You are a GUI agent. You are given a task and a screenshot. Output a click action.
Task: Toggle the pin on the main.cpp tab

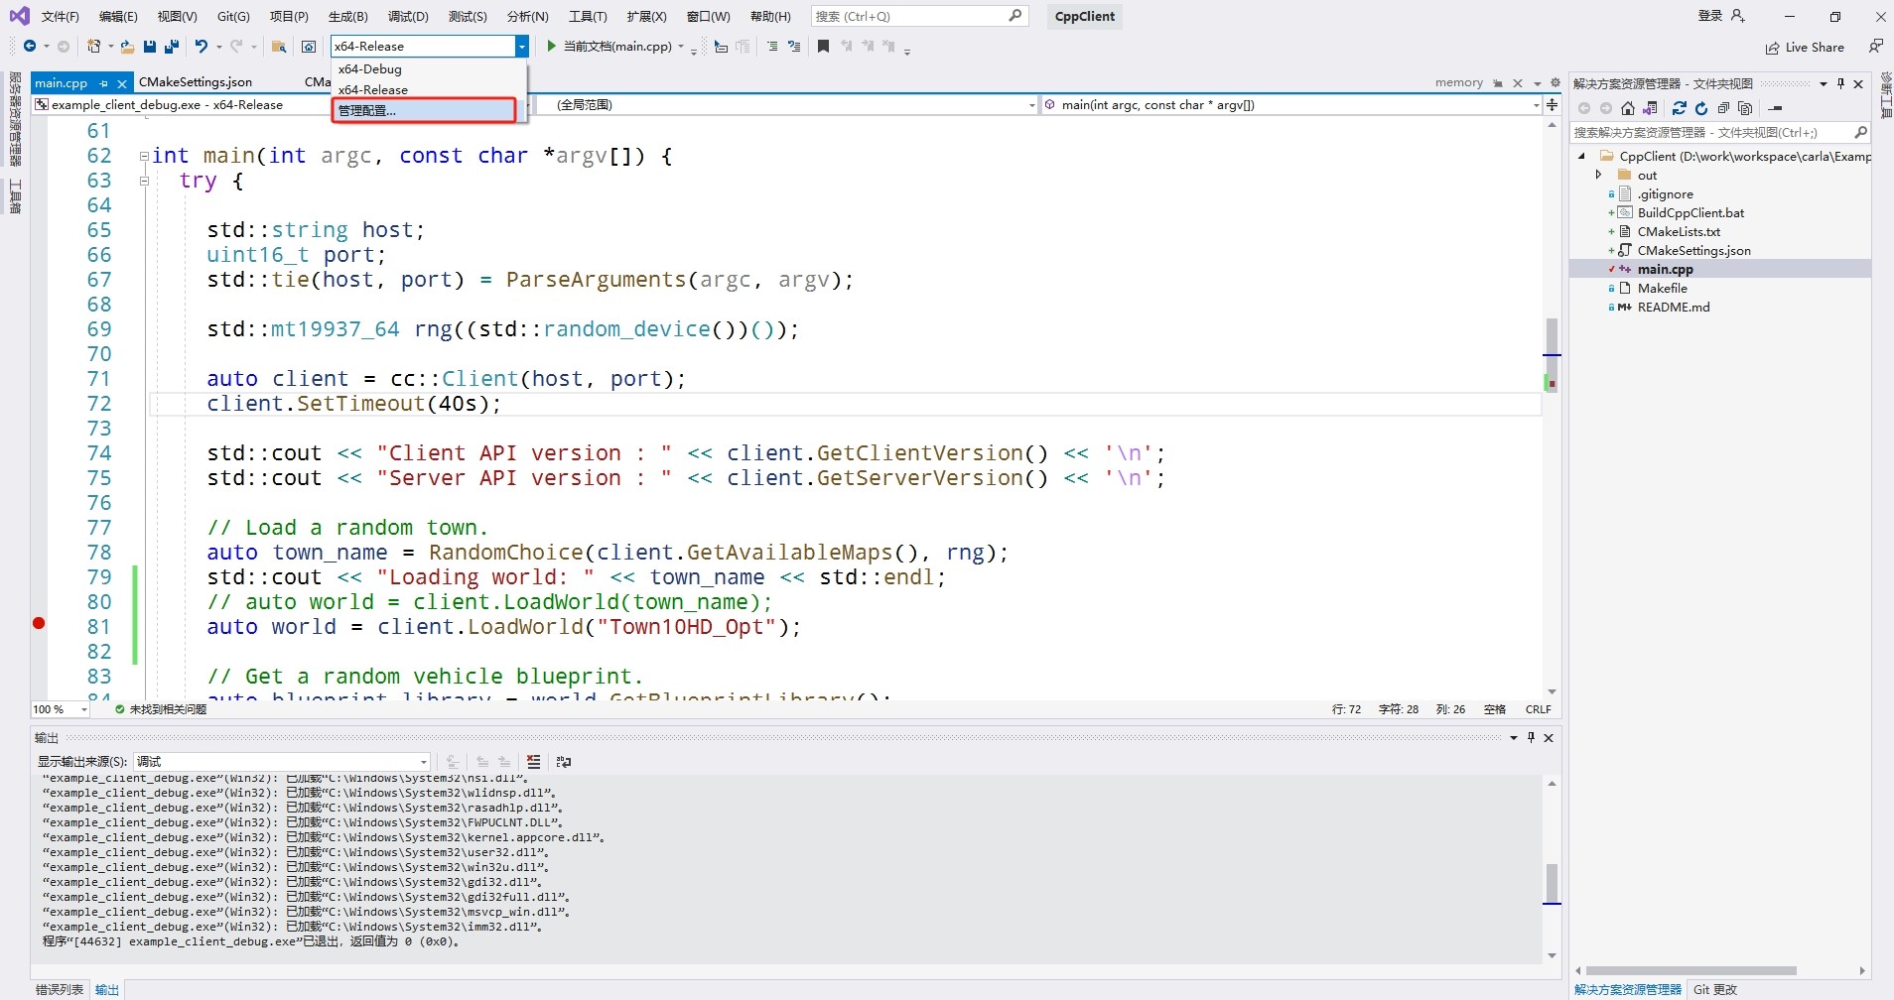pyautogui.click(x=103, y=83)
